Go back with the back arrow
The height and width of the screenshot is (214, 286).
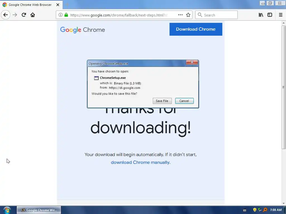(6, 15)
